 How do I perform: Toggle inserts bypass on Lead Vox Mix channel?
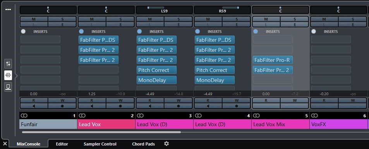[x=256, y=31]
